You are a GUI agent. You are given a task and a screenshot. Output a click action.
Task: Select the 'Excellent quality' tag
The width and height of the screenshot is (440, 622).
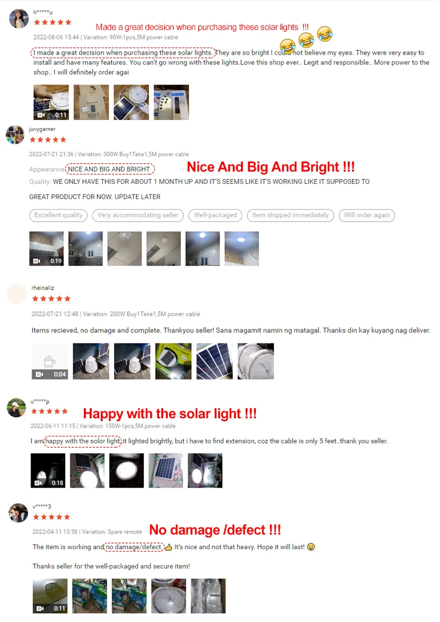coord(58,216)
